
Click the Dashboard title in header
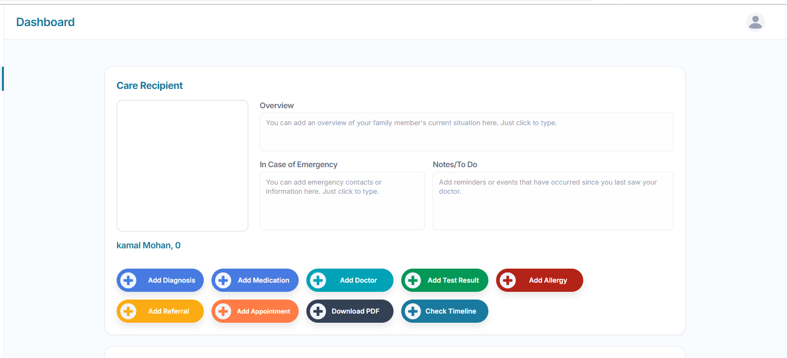45,22
